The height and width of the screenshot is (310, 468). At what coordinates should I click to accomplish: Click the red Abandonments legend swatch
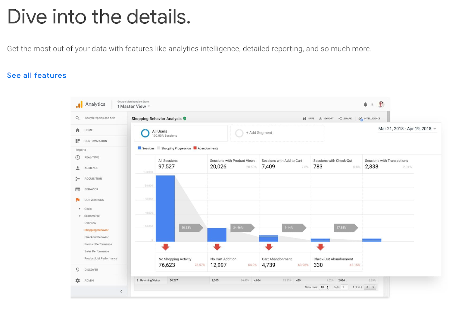[x=195, y=148]
